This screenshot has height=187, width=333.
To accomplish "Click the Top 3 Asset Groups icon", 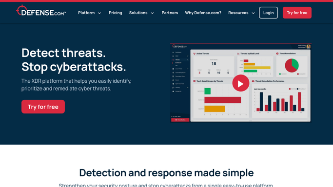I will pos(195,81).
